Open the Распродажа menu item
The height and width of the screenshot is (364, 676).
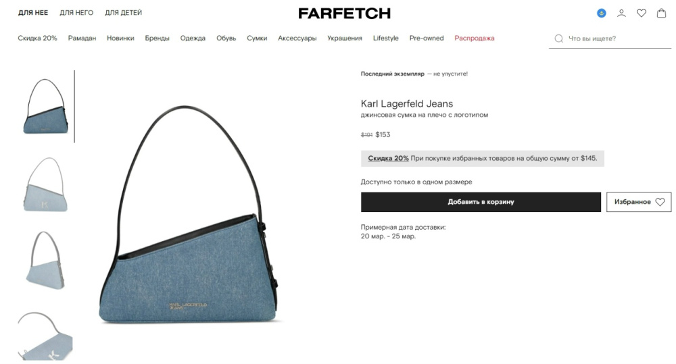click(475, 38)
